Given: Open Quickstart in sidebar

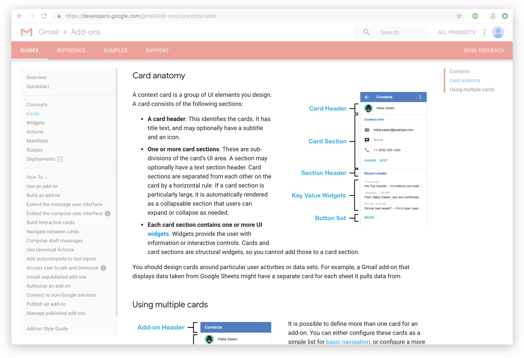Looking at the screenshot, I should (x=38, y=87).
